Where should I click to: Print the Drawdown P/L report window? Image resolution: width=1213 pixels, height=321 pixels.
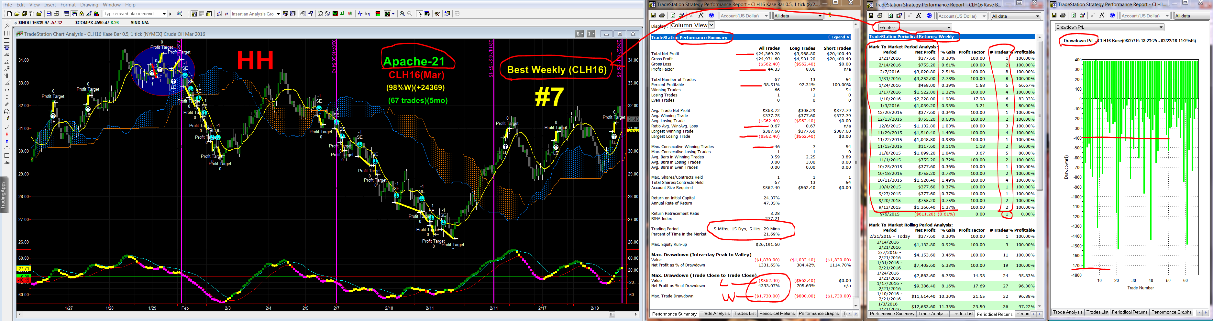tap(1063, 15)
